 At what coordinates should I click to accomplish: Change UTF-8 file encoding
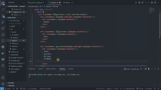tap(116, 88)
